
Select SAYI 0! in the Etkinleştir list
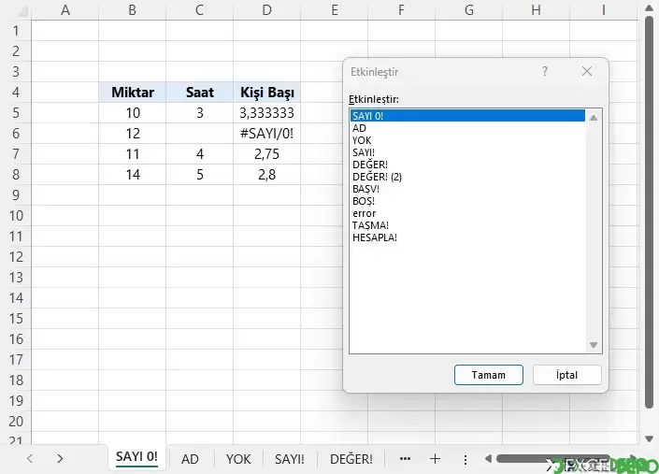[467, 116]
